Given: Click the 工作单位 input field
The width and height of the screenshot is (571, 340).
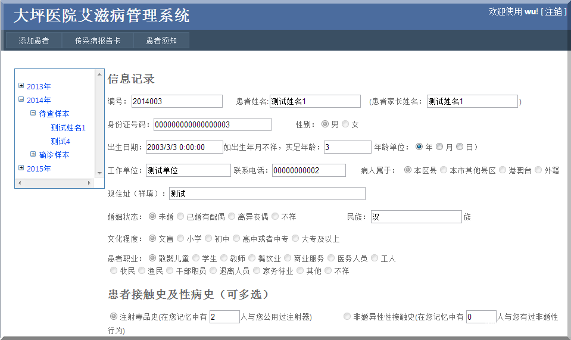Looking at the screenshot, I should (x=188, y=170).
